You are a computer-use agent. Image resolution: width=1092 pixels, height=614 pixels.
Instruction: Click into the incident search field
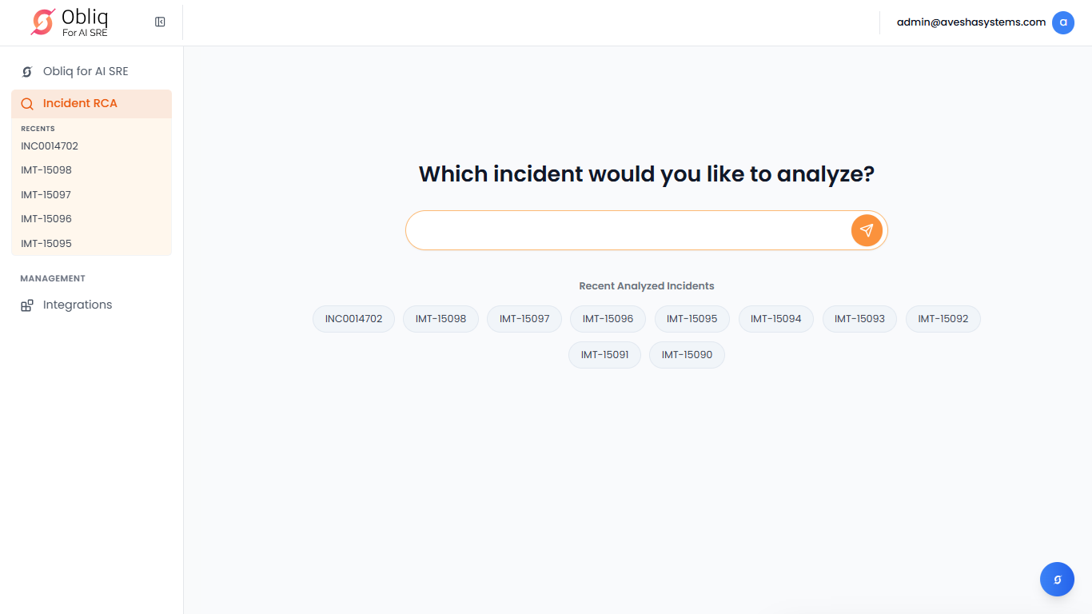(x=628, y=230)
